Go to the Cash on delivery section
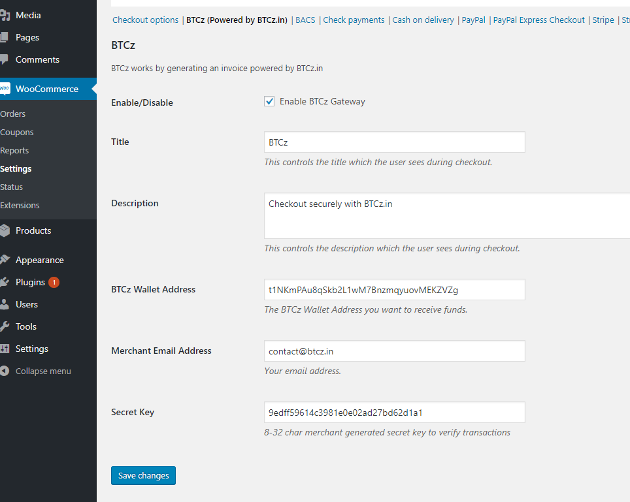 pyautogui.click(x=423, y=20)
